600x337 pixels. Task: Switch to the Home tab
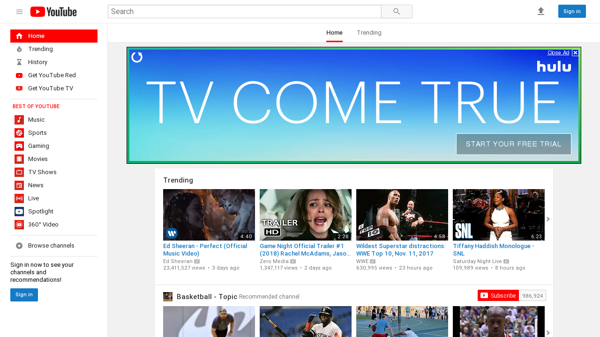coord(334,33)
